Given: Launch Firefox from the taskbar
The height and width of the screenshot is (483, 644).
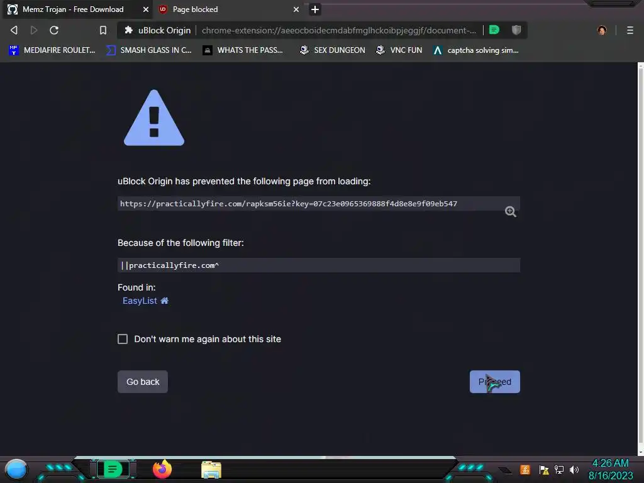Looking at the screenshot, I should click(x=162, y=469).
